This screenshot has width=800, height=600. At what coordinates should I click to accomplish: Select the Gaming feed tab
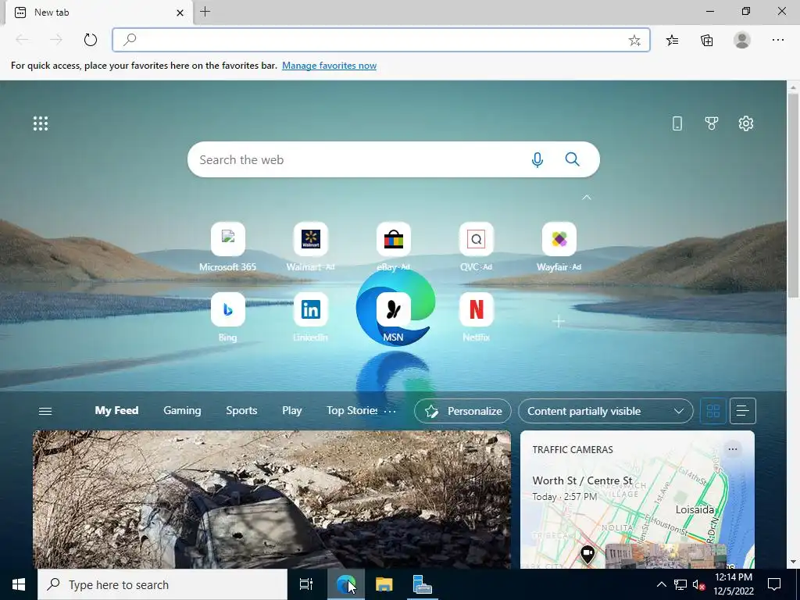(x=182, y=411)
